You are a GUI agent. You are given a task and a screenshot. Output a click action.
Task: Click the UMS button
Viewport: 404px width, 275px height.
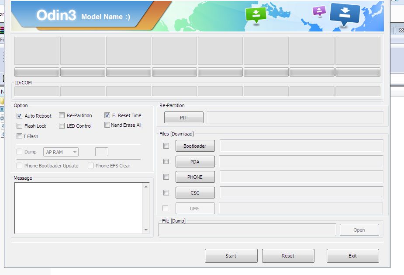[195, 209]
